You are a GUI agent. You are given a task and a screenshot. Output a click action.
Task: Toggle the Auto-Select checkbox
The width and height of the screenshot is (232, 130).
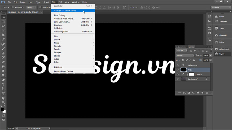point(13,7)
